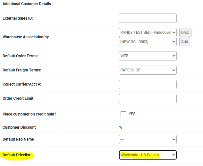Click the Order Credit Limit input box

148,98
